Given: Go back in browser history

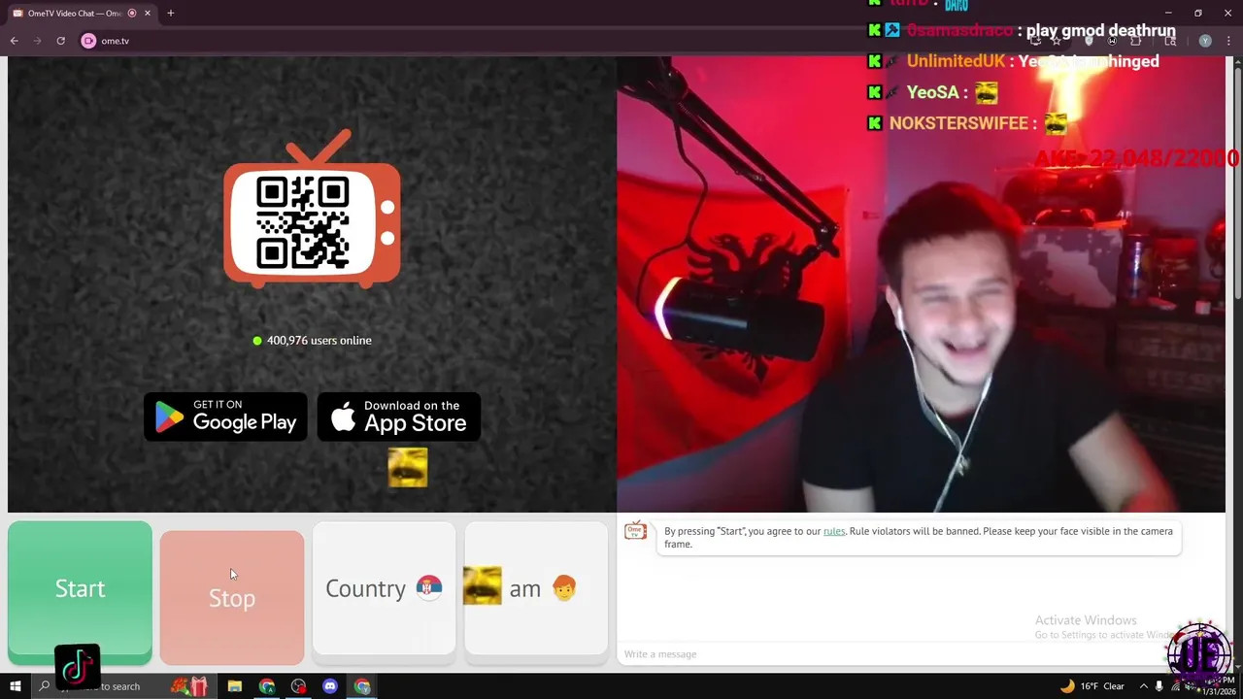Looking at the screenshot, I should click(15, 41).
